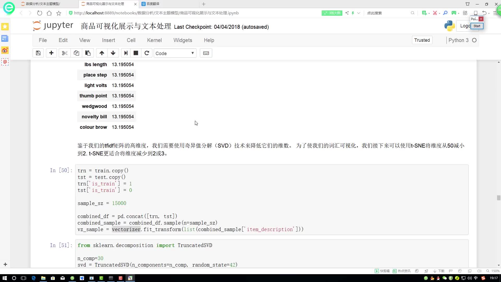
Task: Interrupt the kernel stop icon
Action: click(x=136, y=53)
